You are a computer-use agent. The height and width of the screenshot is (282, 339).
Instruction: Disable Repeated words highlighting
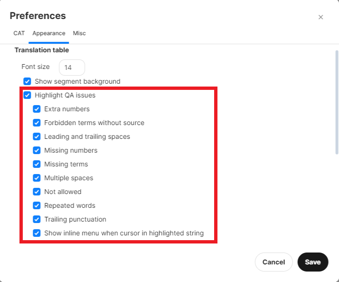[37, 205]
